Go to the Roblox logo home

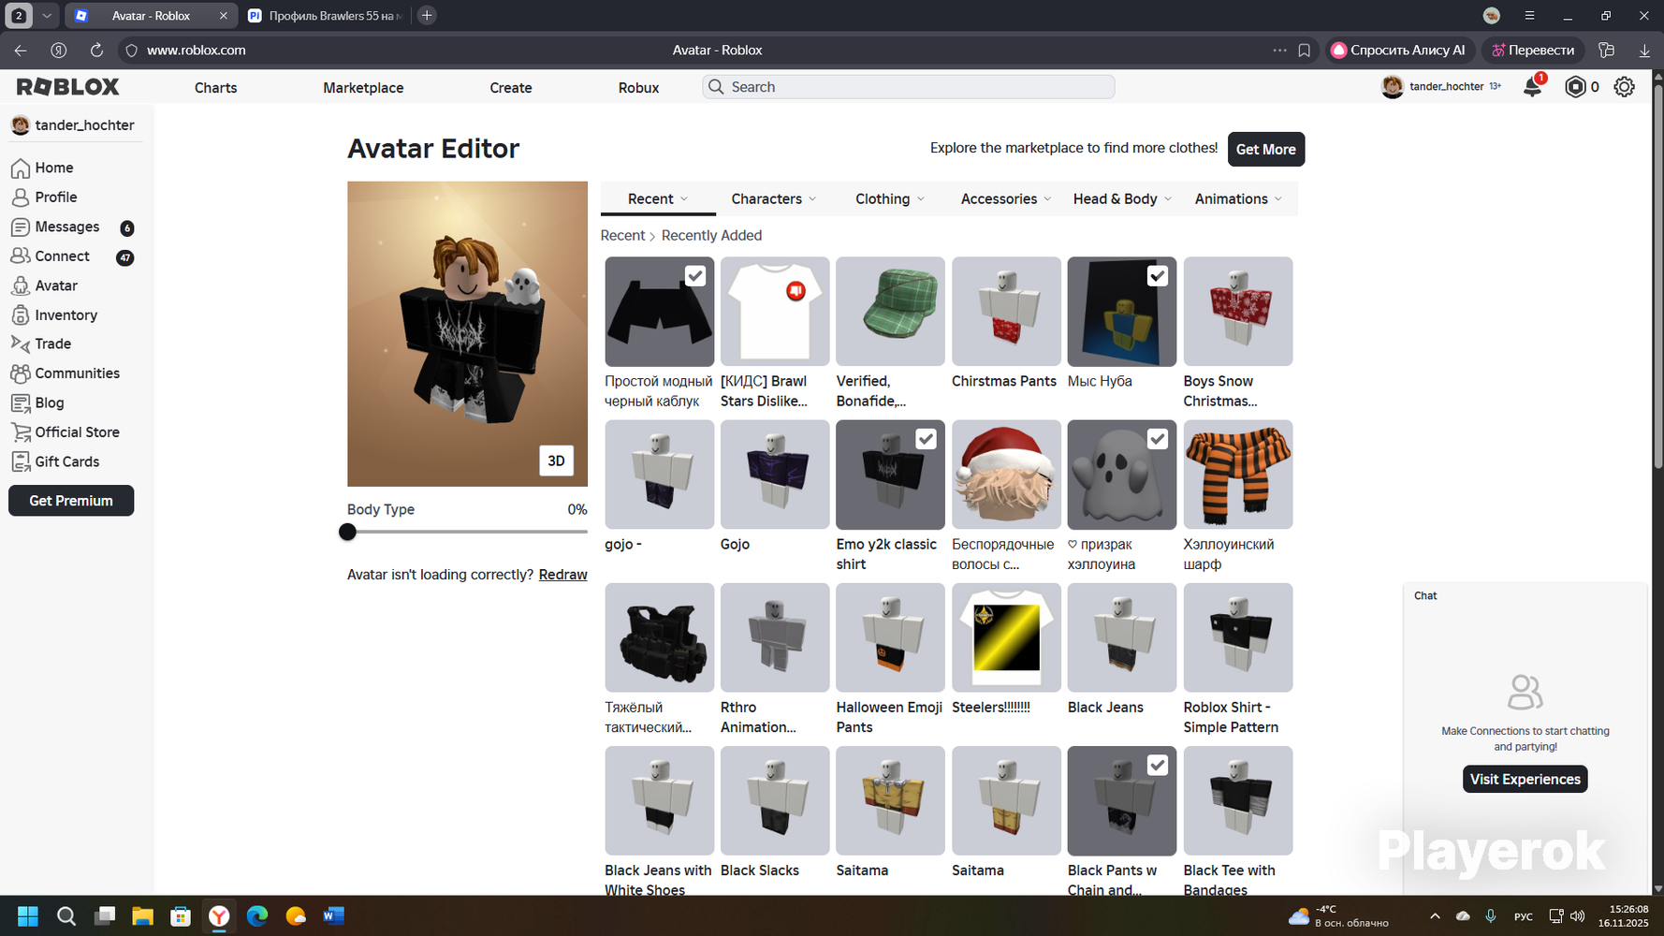click(68, 87)
